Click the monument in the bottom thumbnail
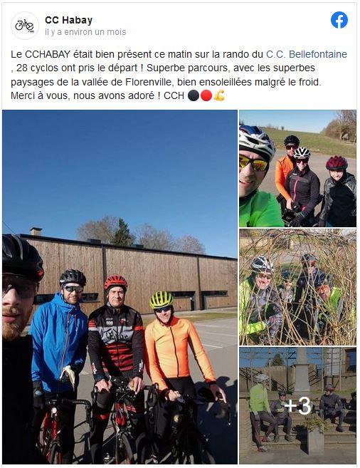The height and width of the screenshot is (468, 360). 302,372
